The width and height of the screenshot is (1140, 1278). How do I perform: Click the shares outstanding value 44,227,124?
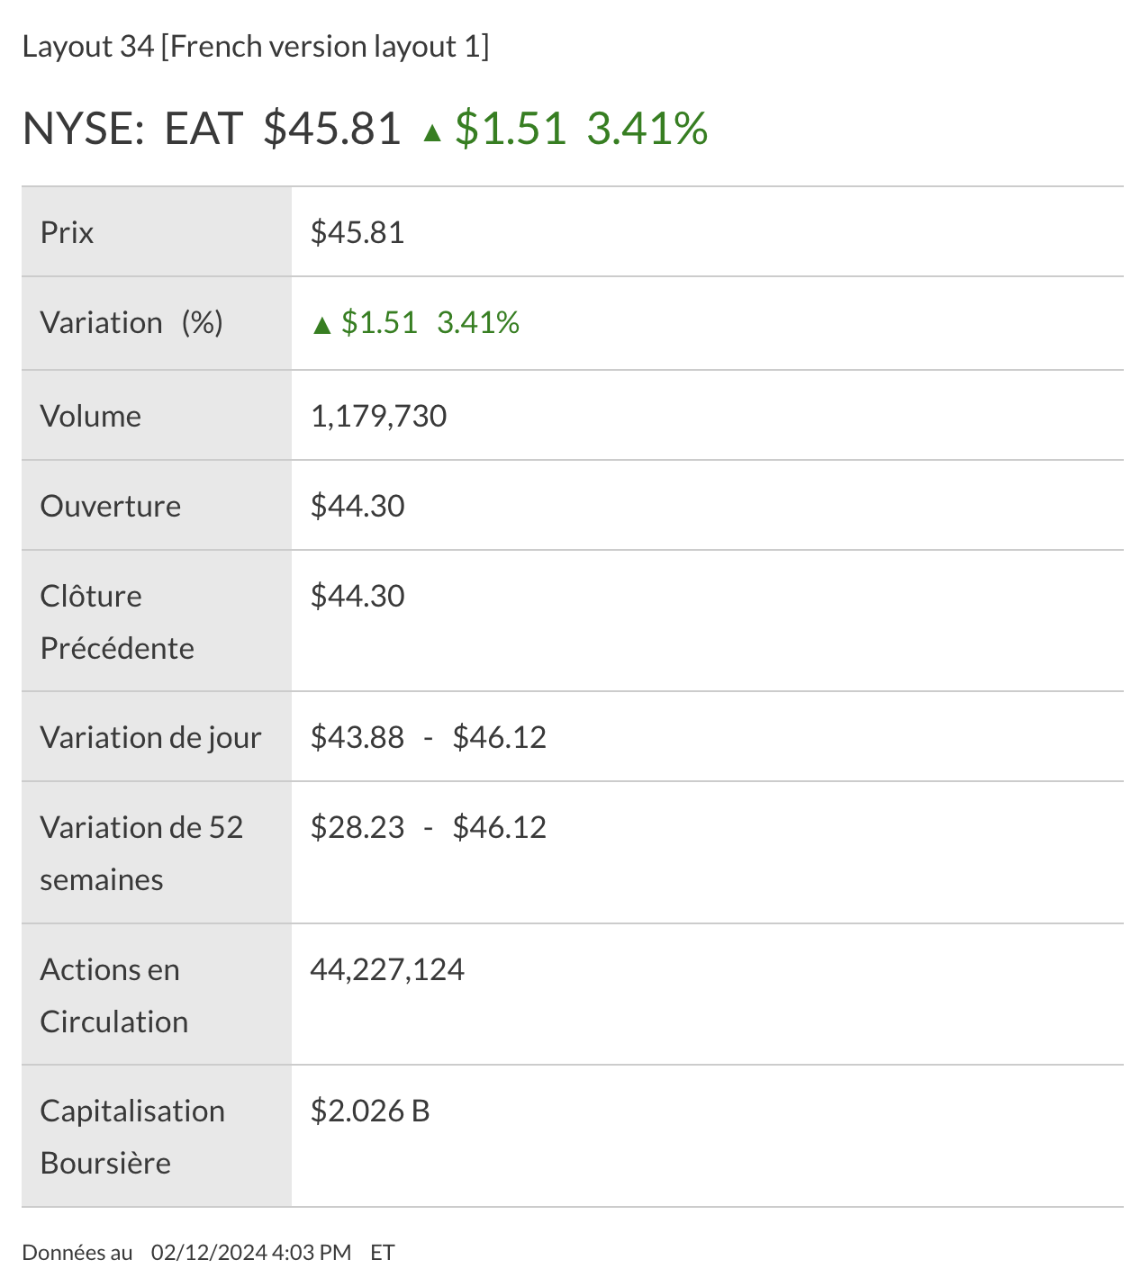pyautogui.click(x=387, y=970)
